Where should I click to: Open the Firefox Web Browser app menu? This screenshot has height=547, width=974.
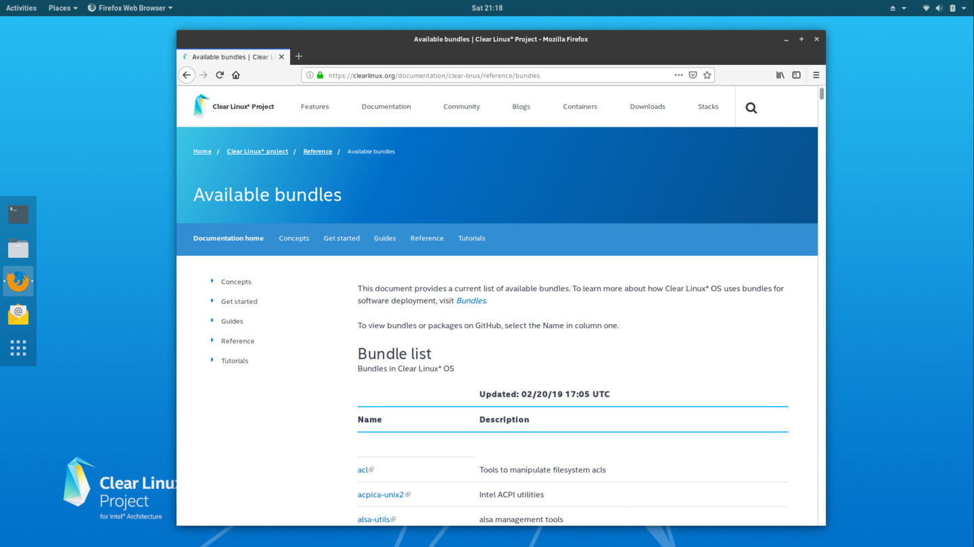point(130,8)
